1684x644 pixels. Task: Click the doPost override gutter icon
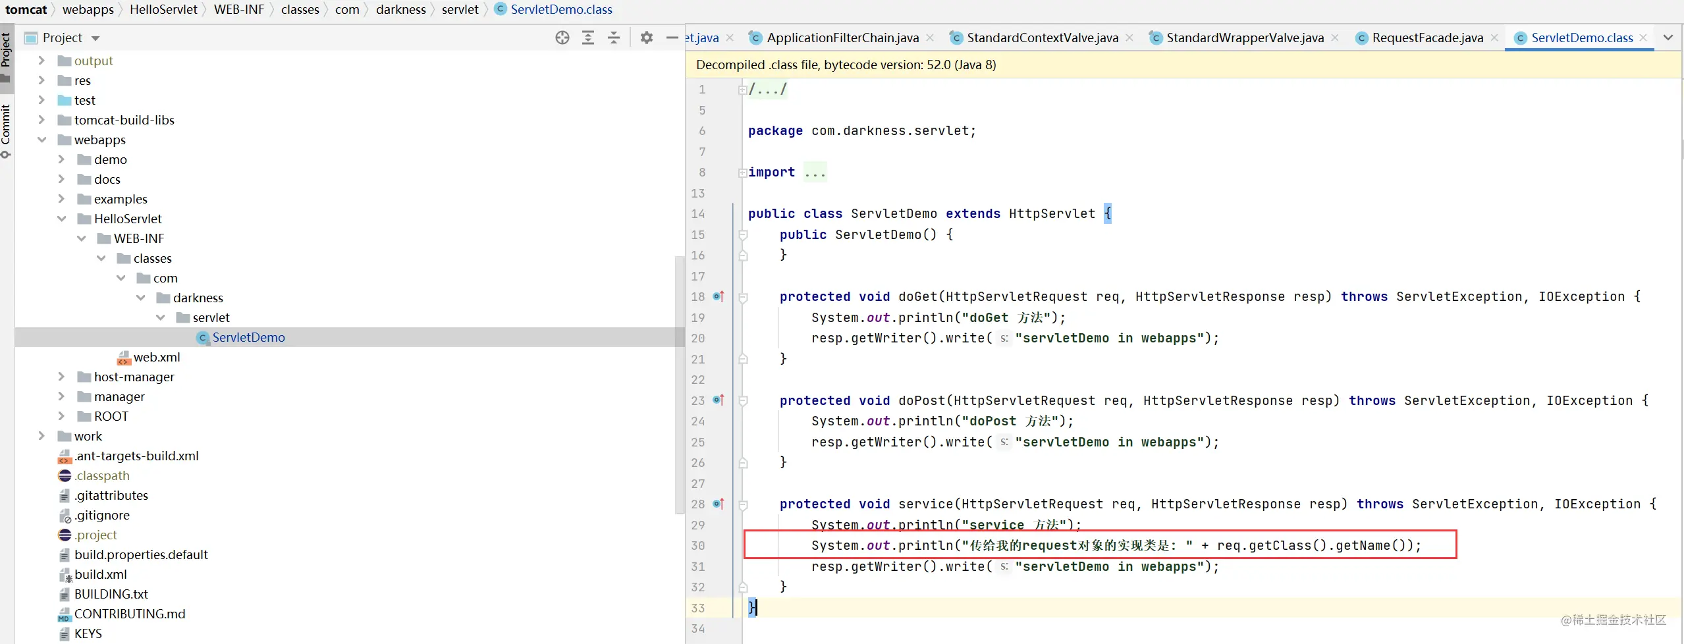click(719, 400)
